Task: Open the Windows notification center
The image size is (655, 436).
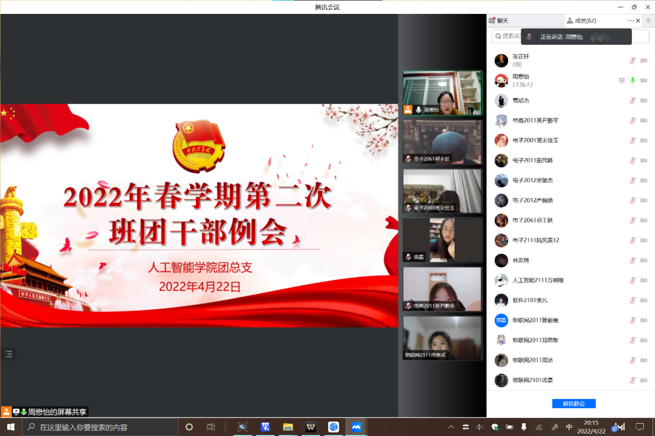Action: coord(640,427)
